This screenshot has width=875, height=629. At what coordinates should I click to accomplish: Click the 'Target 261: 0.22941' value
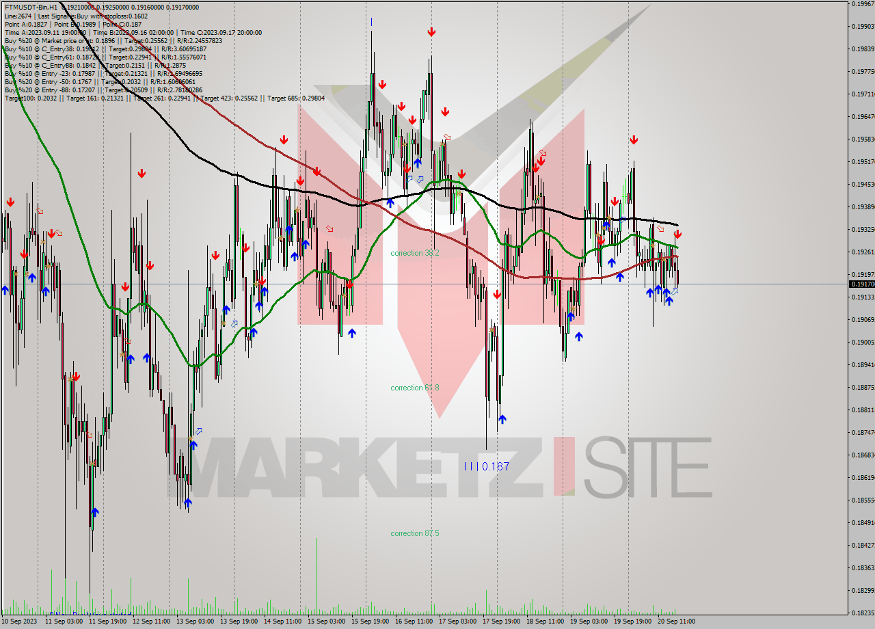[163, 98]
